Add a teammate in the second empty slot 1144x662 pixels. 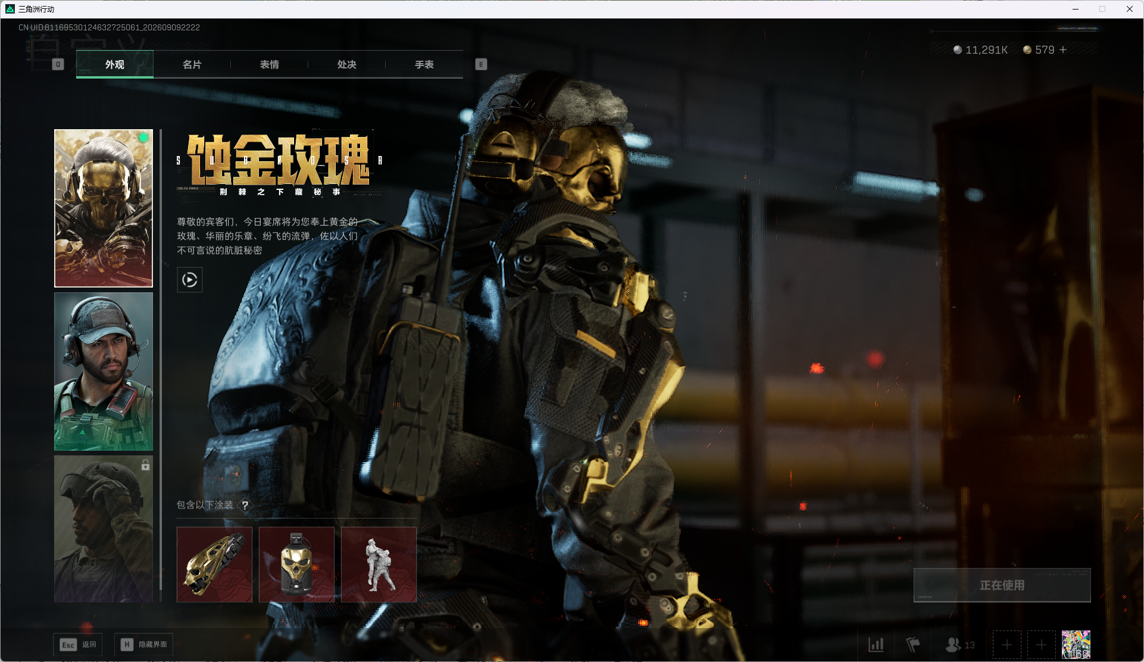[x=1042, y=645]
